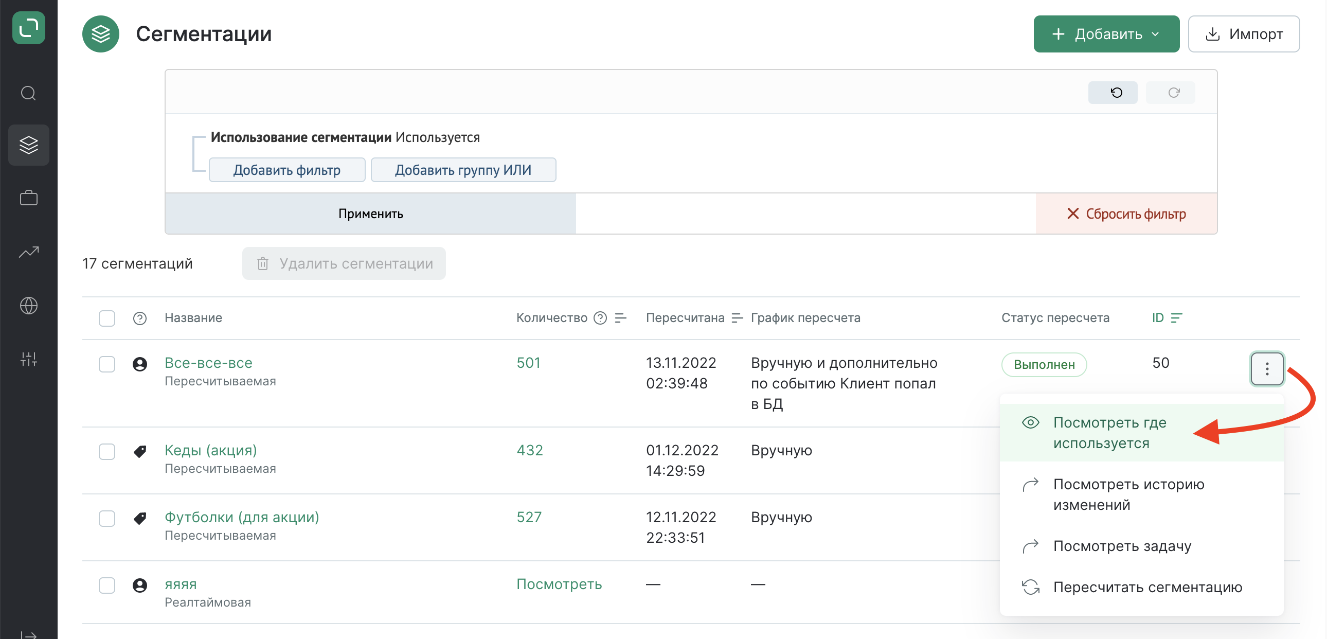Viewport: 1327px width, 639px height.
Task: Click the 501 count link
Action: click(x=529, y=363)
